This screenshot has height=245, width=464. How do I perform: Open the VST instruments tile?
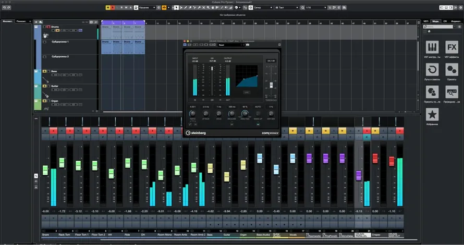coord(432,47)
